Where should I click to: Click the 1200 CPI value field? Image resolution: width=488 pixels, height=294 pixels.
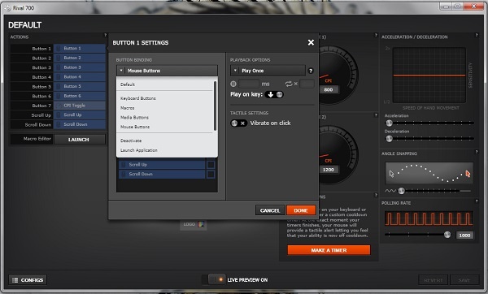(x=329, y=170)
